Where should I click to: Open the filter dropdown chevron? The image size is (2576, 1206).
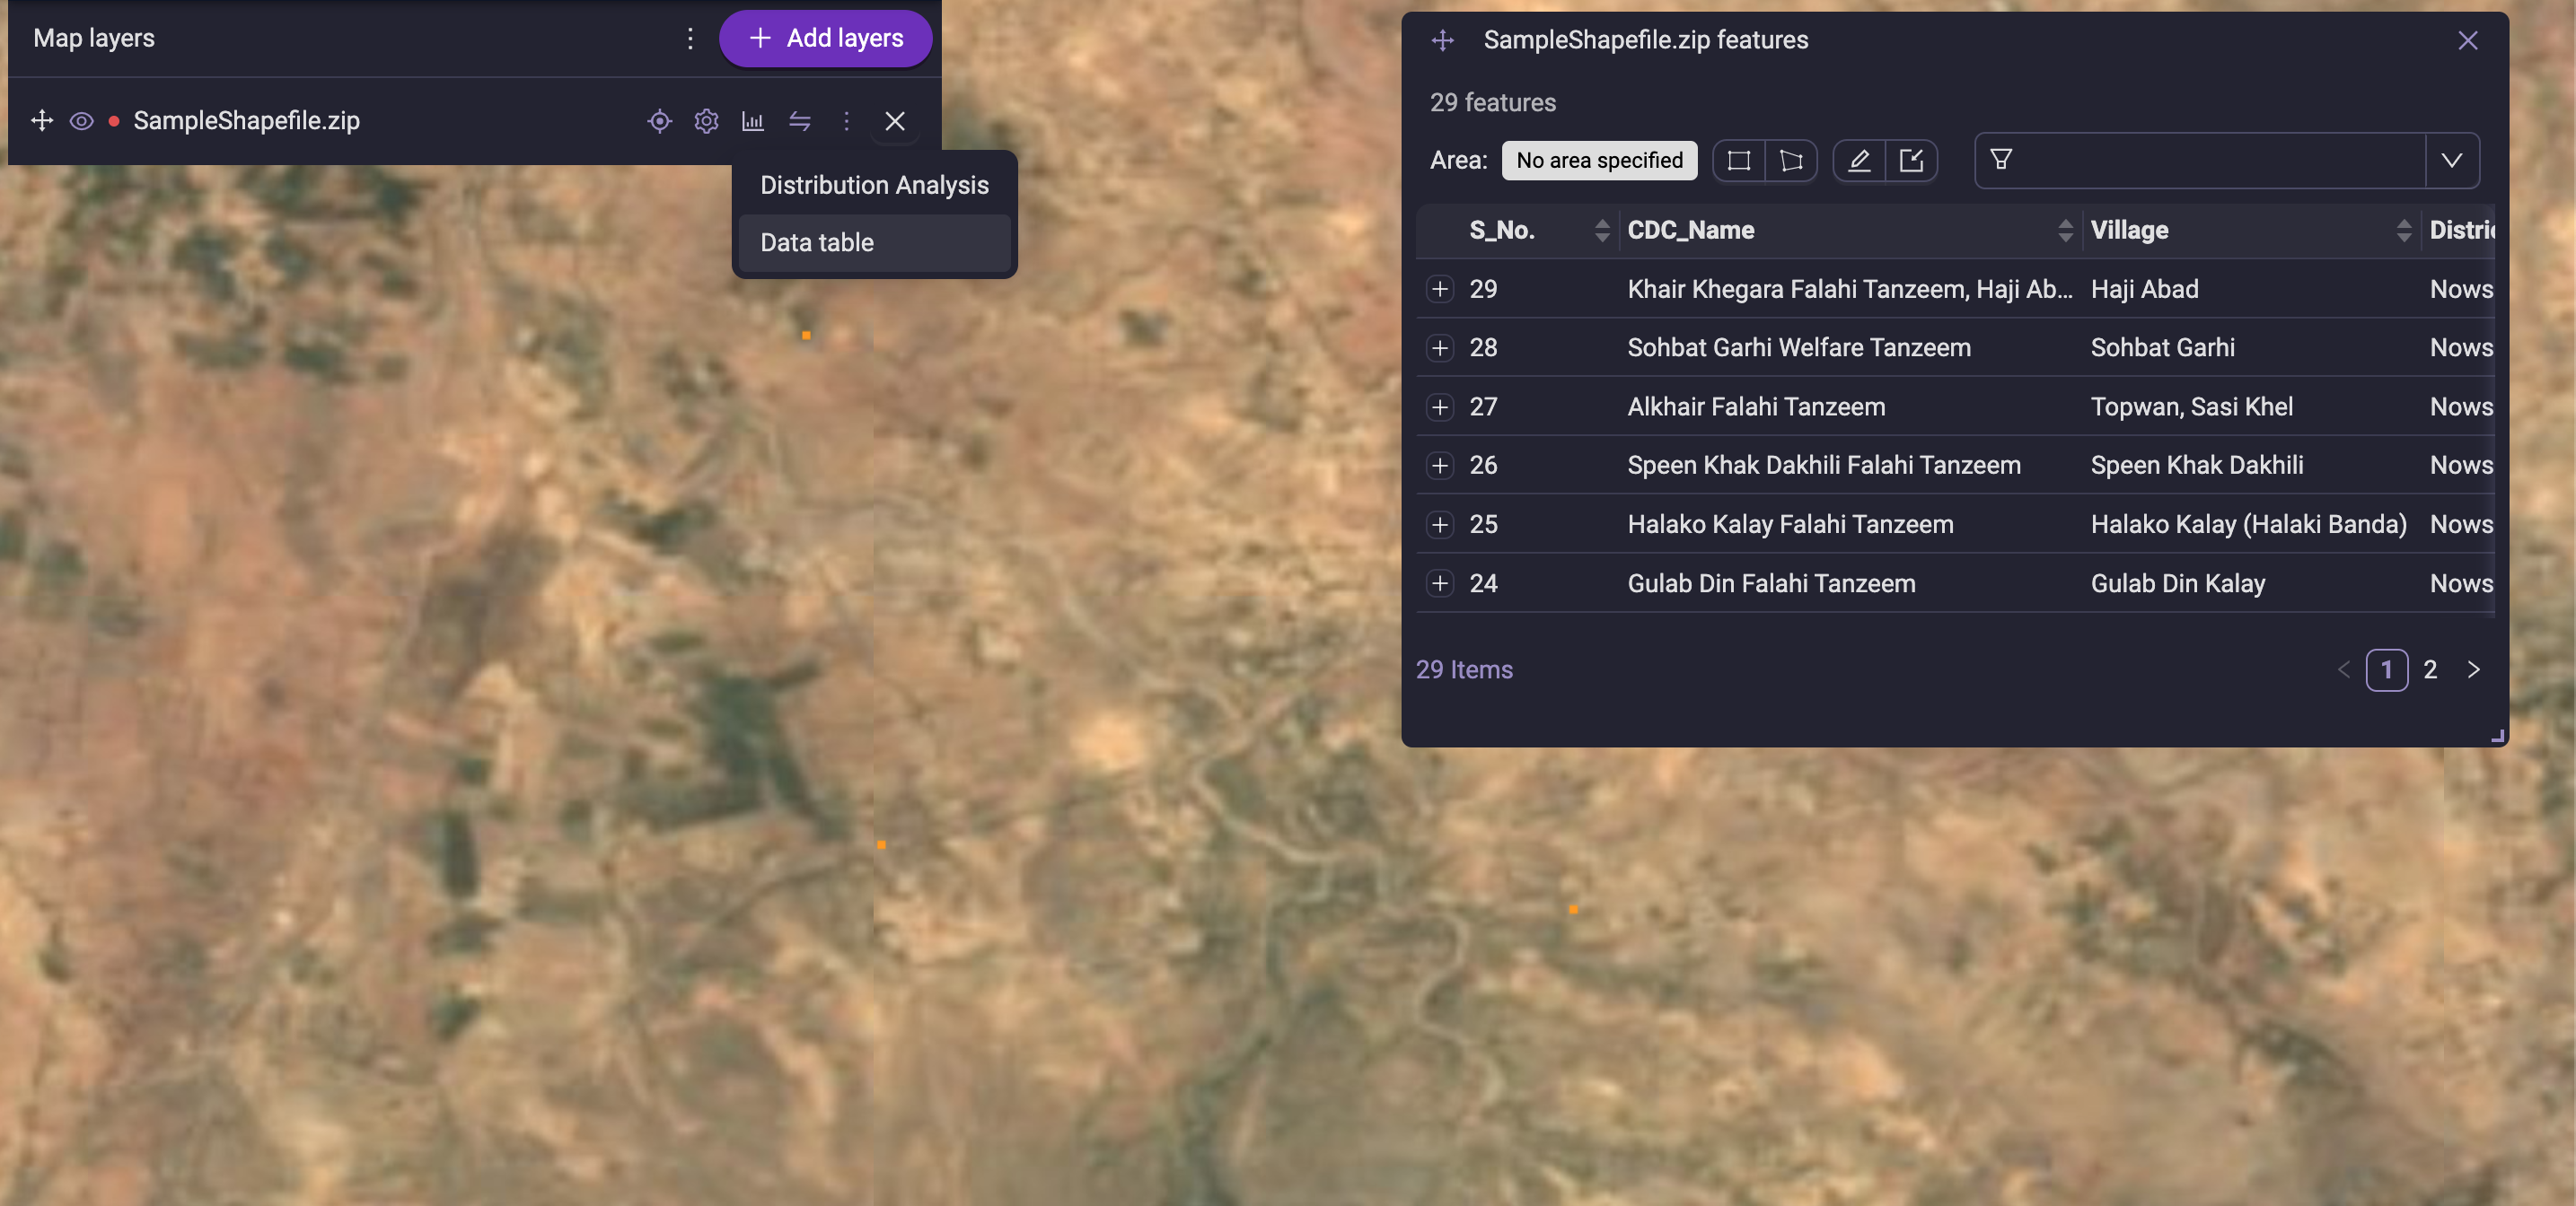[x=2452, y=161]
